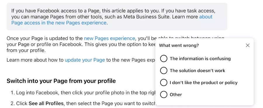Click "The information is confusing" label text

point(200,59)
